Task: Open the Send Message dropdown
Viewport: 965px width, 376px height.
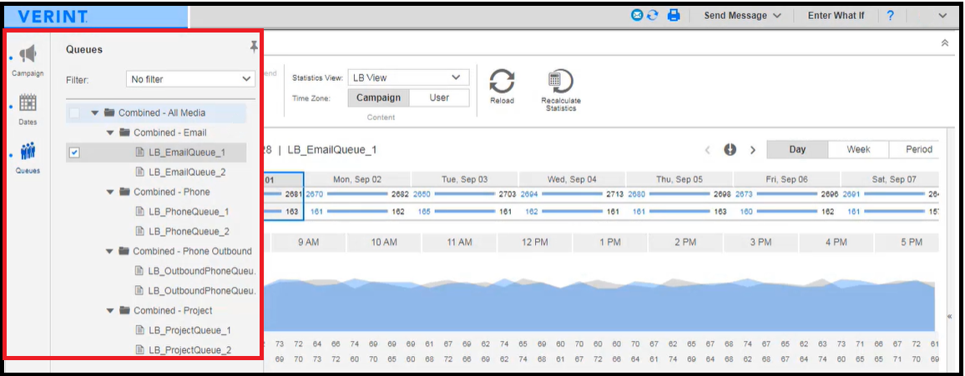Action: click(x=742, y=15)
